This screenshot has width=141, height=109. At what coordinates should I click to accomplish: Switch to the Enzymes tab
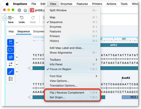[39, 31]
